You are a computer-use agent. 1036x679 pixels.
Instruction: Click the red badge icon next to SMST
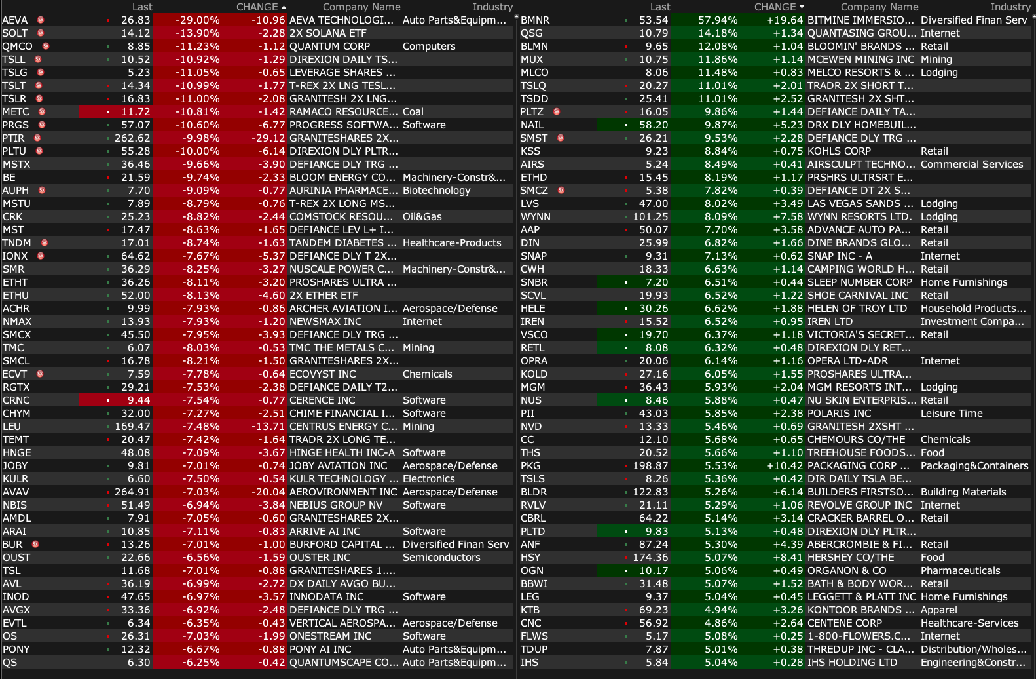click(561, 138)
